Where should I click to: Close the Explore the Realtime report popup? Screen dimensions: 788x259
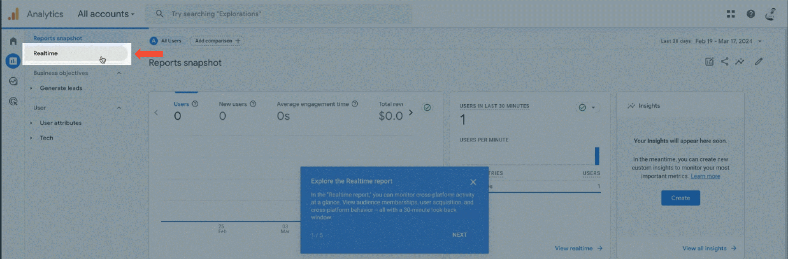[x=473, y=182]
